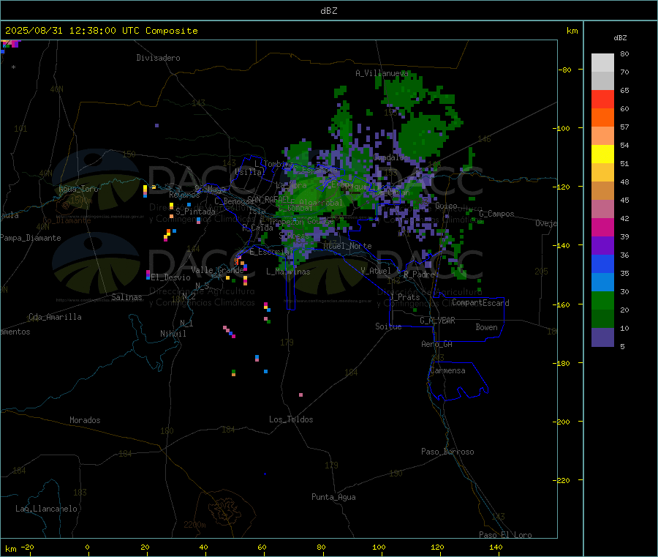Click the 'Morados' place label
The height and width of the screenshot is (557, 658).
click(x=85, y=420)
